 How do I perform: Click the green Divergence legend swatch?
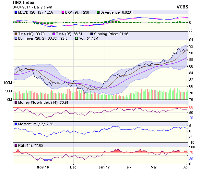coord(99,12)
